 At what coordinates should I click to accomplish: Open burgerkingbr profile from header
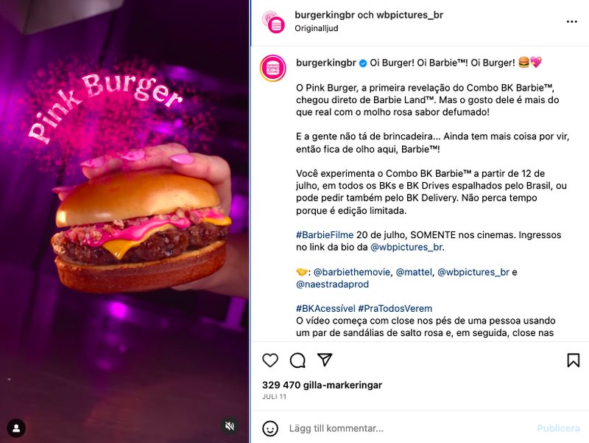325,15
